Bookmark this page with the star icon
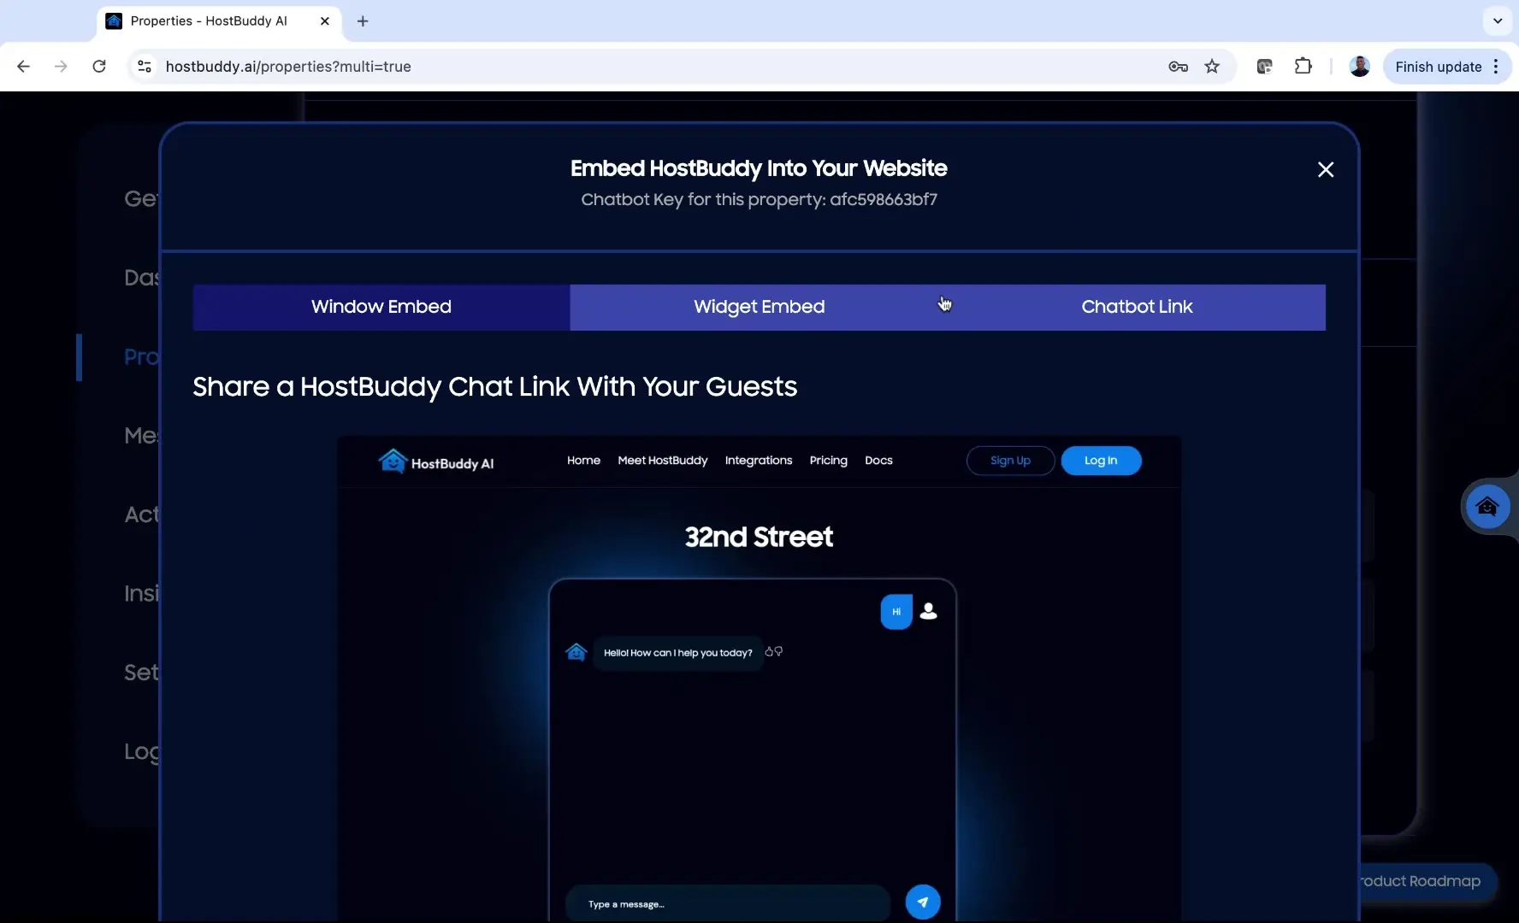Screen dimensions: 1519x923 click(1212, 67)
